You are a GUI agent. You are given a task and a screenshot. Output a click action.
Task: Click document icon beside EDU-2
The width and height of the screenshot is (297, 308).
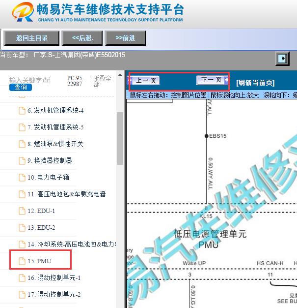coord(22,228)
